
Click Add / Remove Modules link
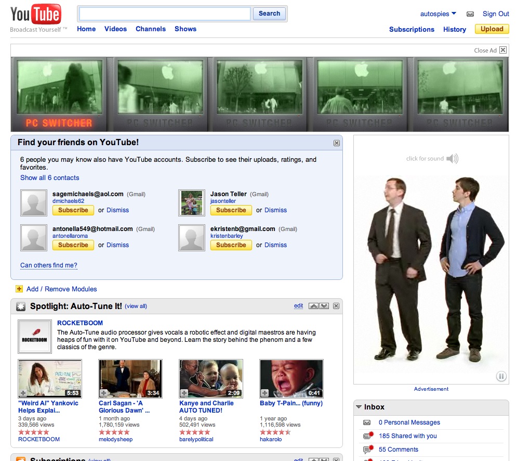tap(61, 289)
